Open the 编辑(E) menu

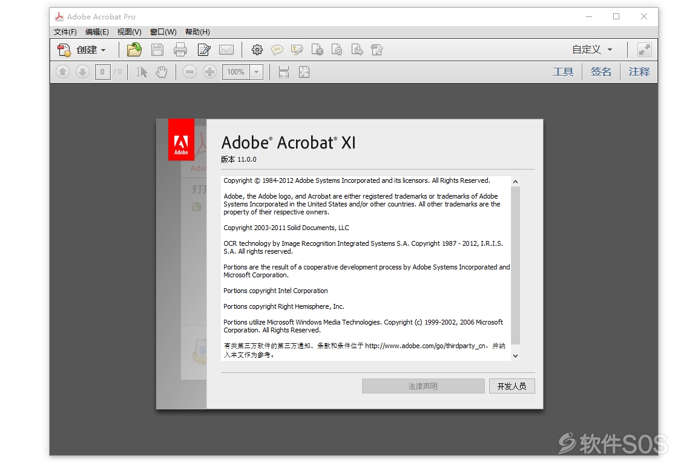[x=97, y=32]
